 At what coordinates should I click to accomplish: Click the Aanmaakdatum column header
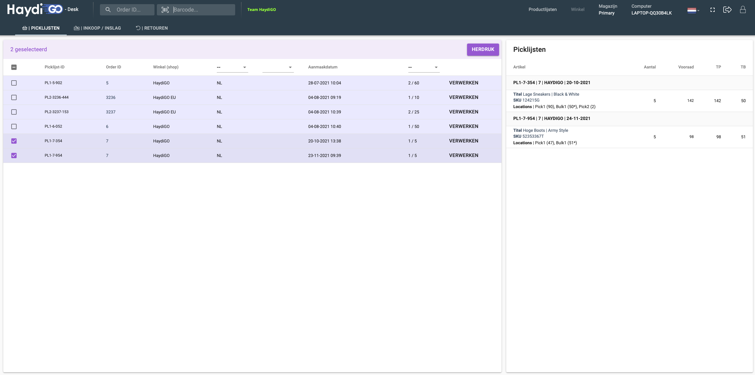point(323,67)
